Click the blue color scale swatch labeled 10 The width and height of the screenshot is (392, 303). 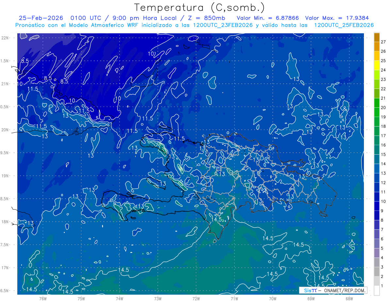pos(377,197)
